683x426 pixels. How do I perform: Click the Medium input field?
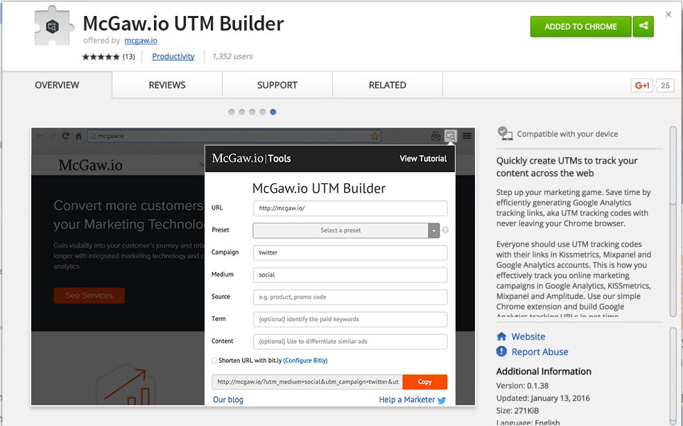[350, 275]
